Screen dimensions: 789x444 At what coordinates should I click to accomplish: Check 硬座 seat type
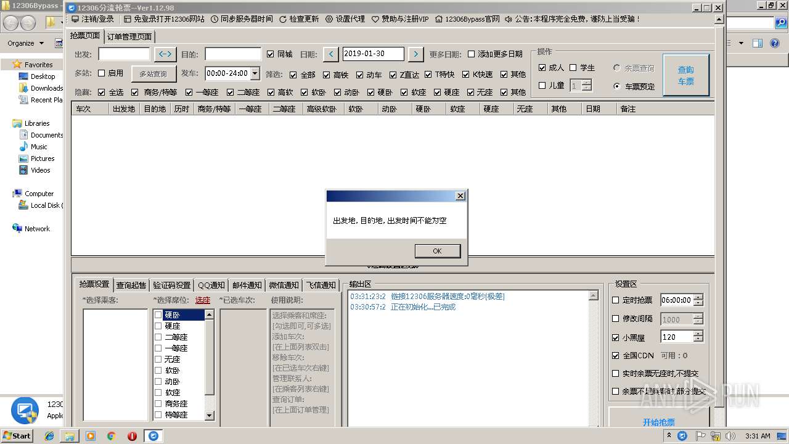coord(158,326)
